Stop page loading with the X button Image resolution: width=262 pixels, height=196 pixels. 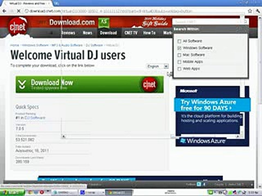click(19, 11)
